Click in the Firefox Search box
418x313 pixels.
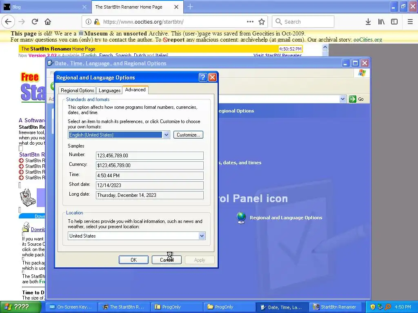(303, 22)
